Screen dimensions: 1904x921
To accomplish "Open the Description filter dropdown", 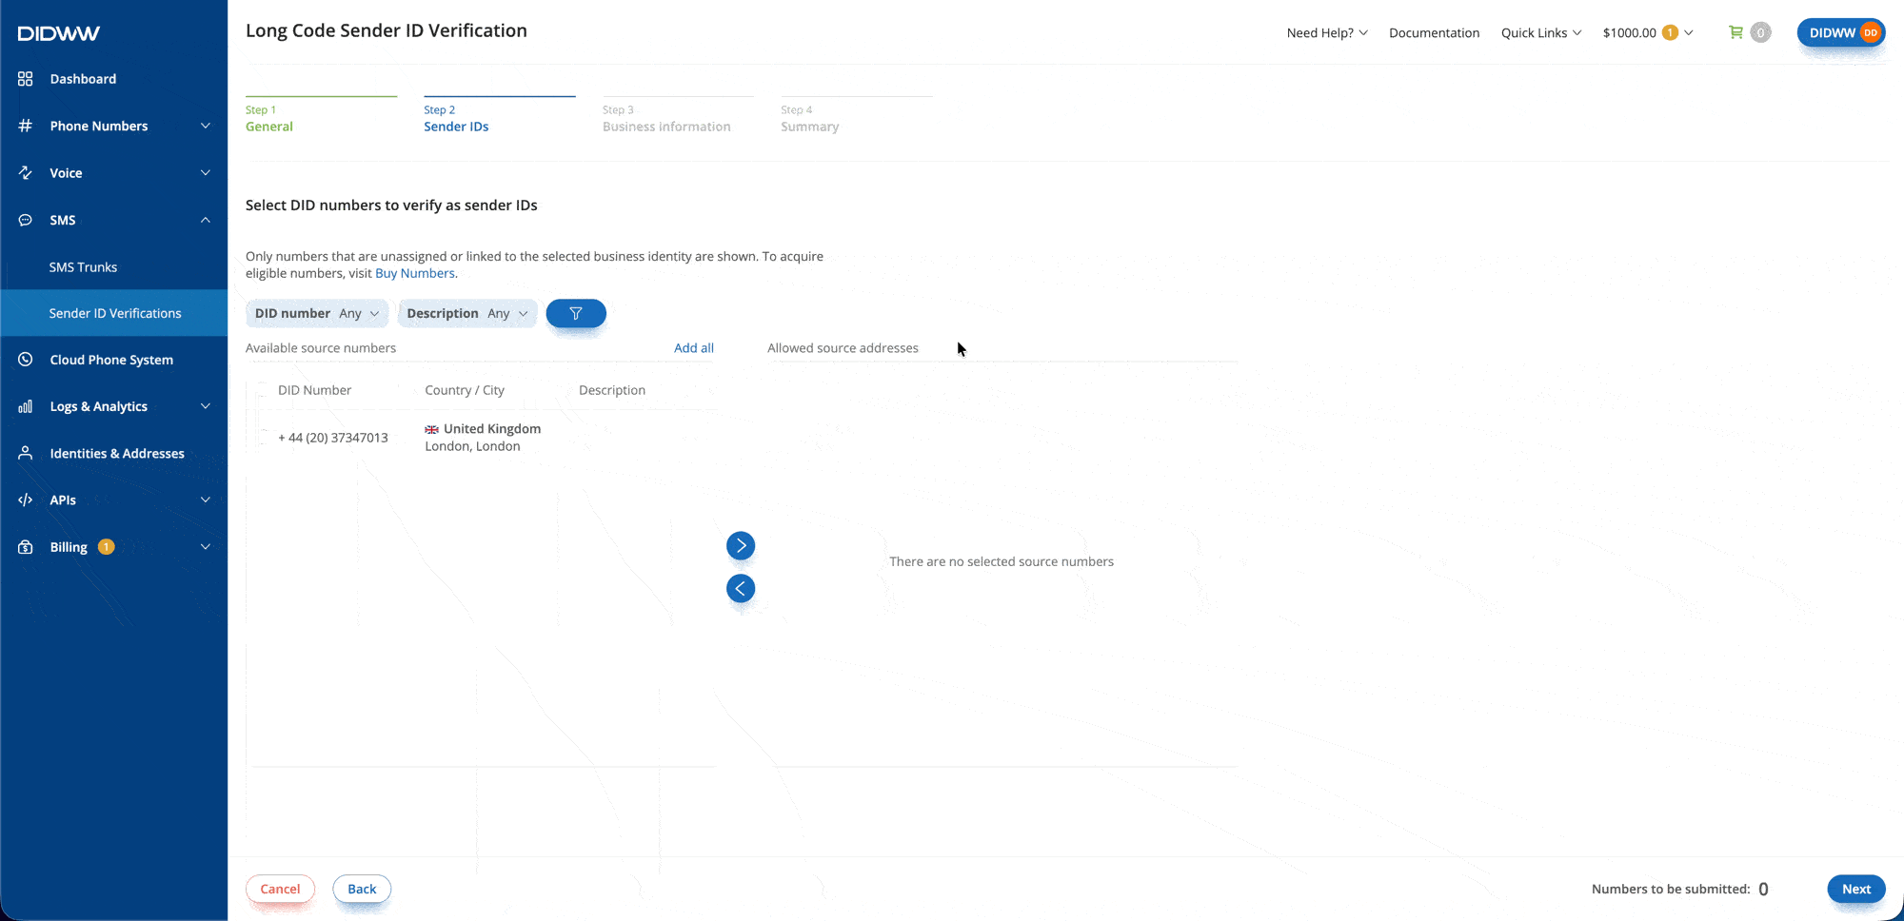I will 467,313.
